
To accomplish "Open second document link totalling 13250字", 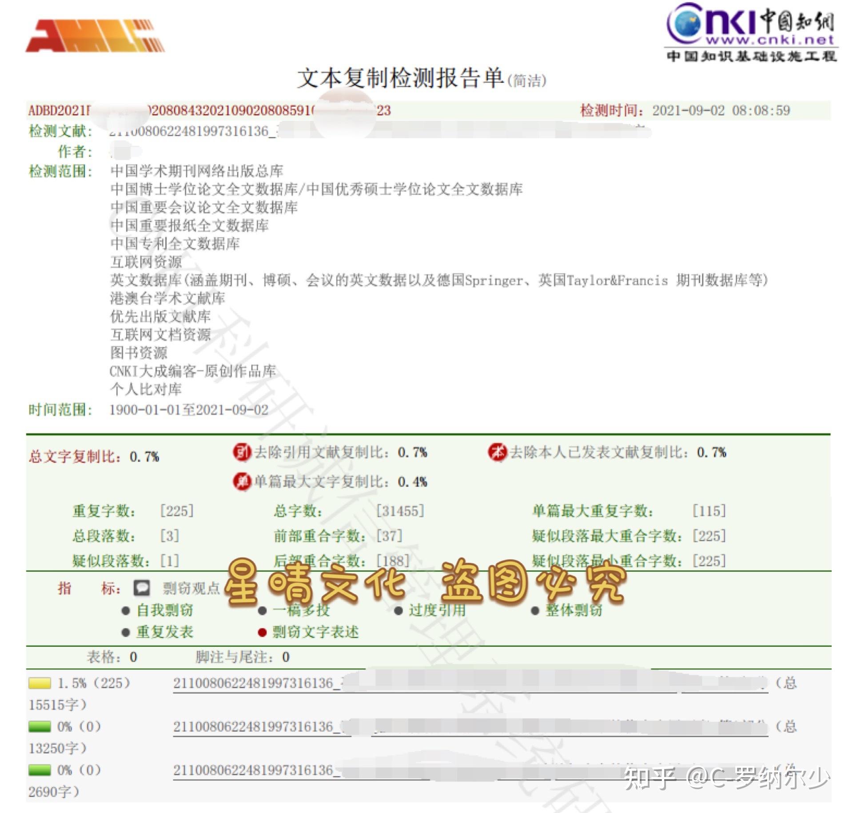I will pos(470,727).
